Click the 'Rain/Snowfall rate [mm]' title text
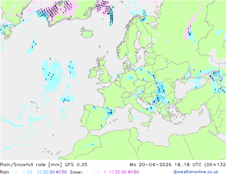 [31, 165]
